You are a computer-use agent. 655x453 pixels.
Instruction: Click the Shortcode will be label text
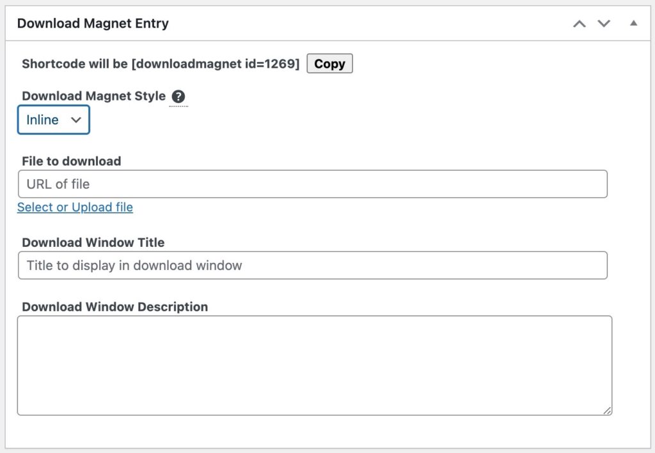point(75,63)
